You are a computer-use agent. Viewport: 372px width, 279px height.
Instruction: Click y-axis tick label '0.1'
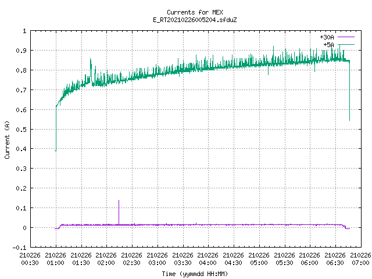21,208
